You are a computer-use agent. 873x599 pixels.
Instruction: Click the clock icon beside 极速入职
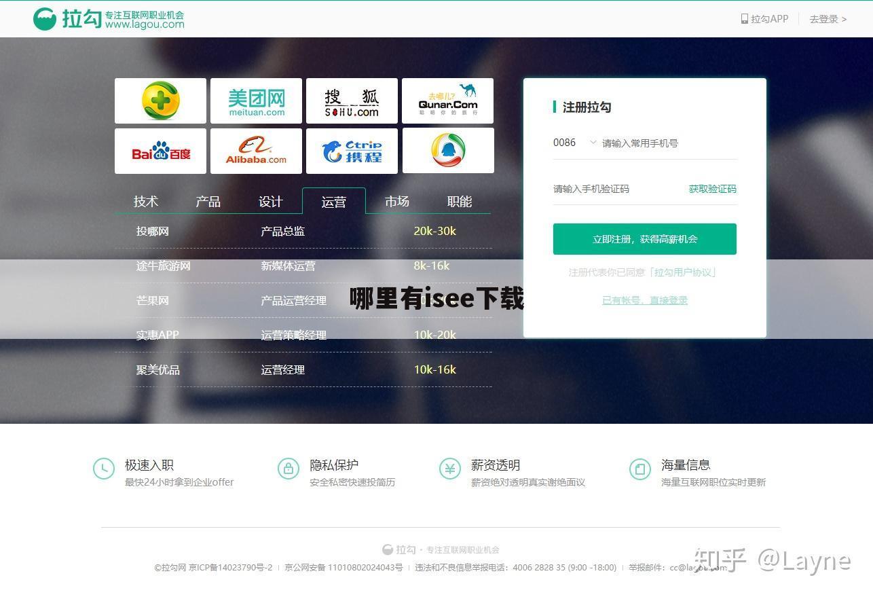click(x=103, y=469)
